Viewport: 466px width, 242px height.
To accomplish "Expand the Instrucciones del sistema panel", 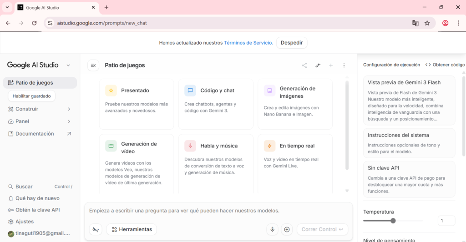I will click(409, 143).
